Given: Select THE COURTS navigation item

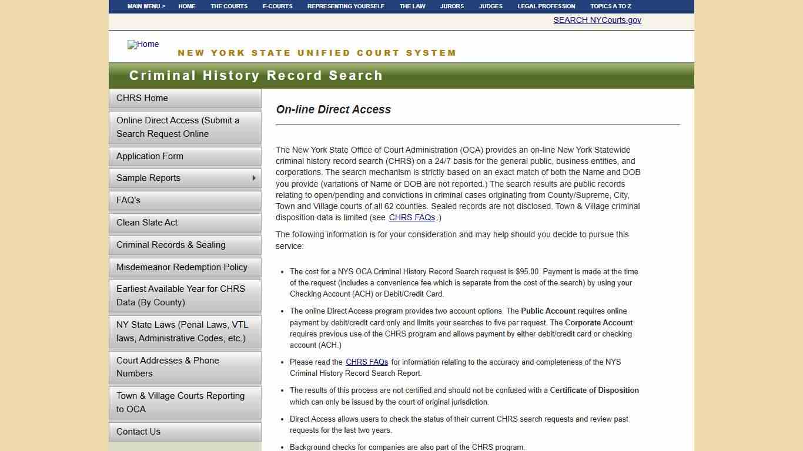Looking at the screenshot, I should point(229,6).
